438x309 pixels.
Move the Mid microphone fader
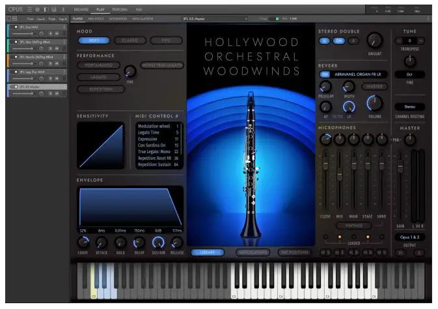[340, 175]
